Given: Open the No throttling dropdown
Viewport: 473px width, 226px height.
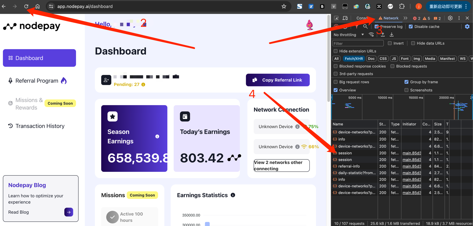Looking at the screenshot, I should [x=349, y=35].
